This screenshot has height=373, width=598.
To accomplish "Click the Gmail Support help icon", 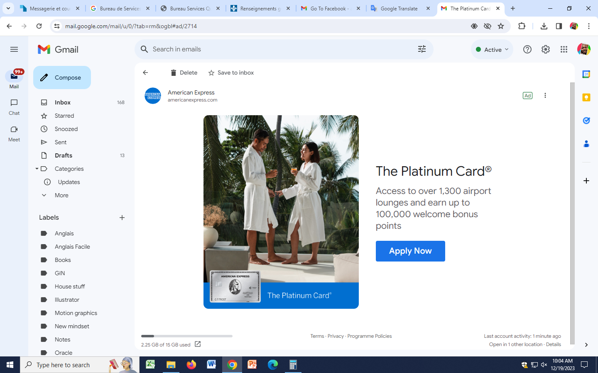I will tap(527, 49).
